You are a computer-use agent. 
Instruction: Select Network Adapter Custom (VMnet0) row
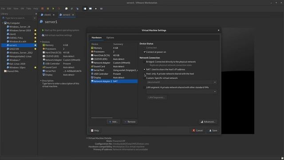click(114, 63)
